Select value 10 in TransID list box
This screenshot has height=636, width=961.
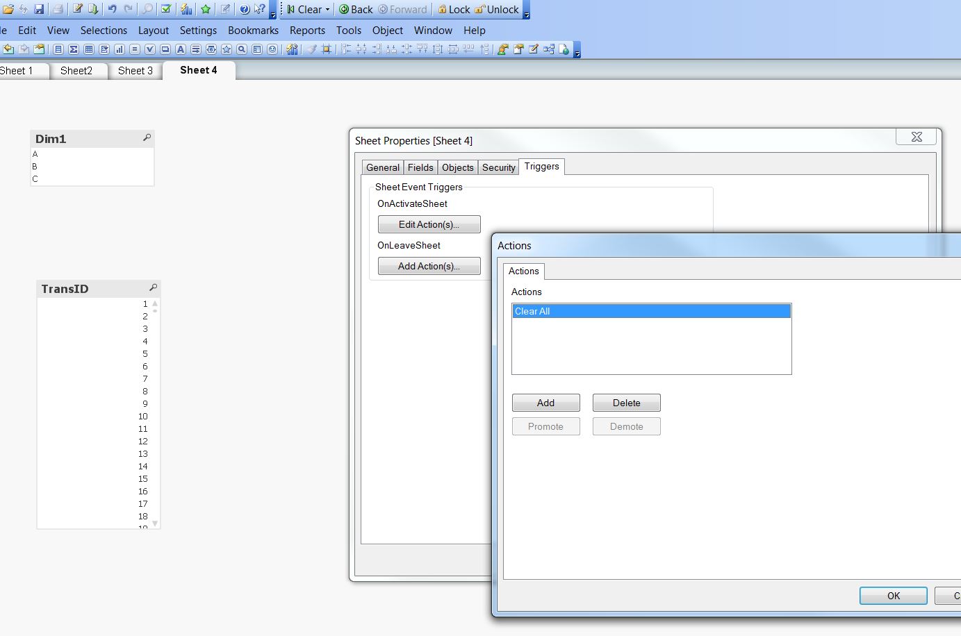point(93,417)
